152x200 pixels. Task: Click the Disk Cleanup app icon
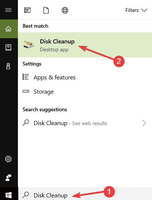click(x=29, y=44)
